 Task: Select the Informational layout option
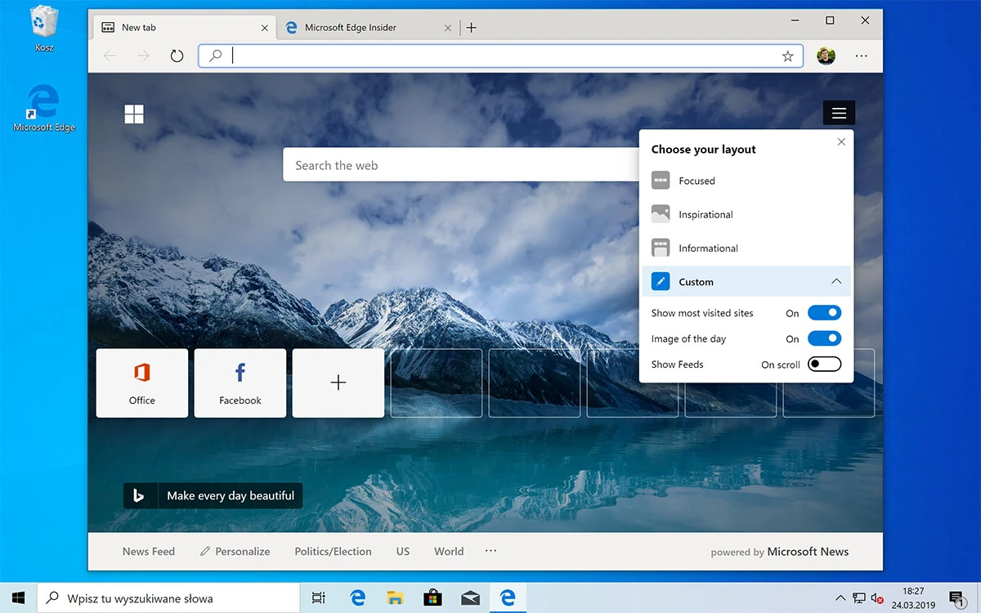pos(746,248)
